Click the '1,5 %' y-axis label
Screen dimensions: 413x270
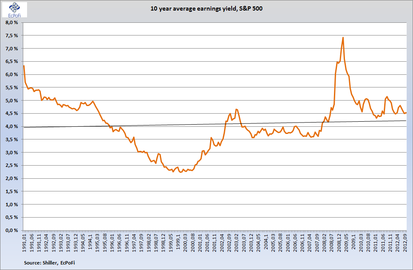[11, 191]
